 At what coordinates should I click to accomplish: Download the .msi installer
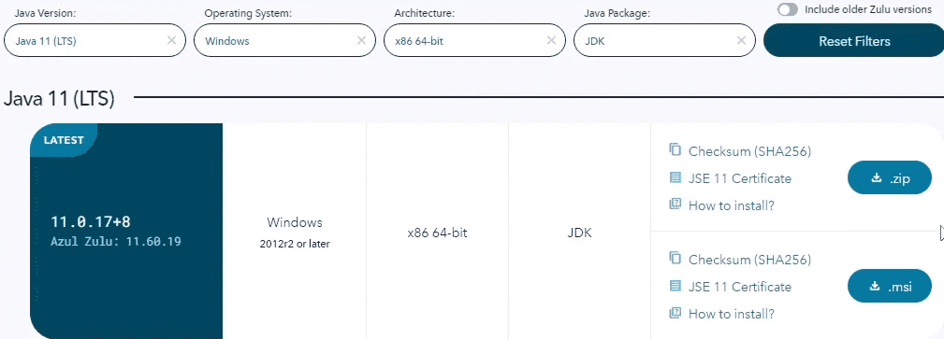pyautogui.click(x=890, y=286)
